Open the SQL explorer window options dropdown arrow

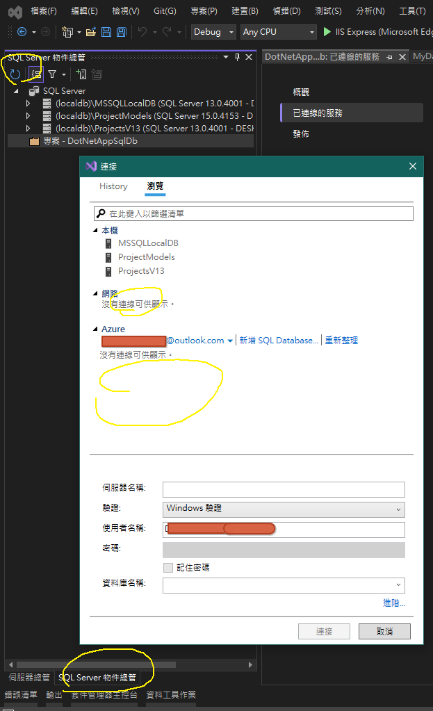tap(226, 57)
